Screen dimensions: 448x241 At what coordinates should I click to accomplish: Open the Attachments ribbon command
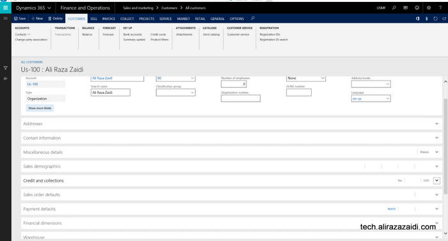coord(184,35)
